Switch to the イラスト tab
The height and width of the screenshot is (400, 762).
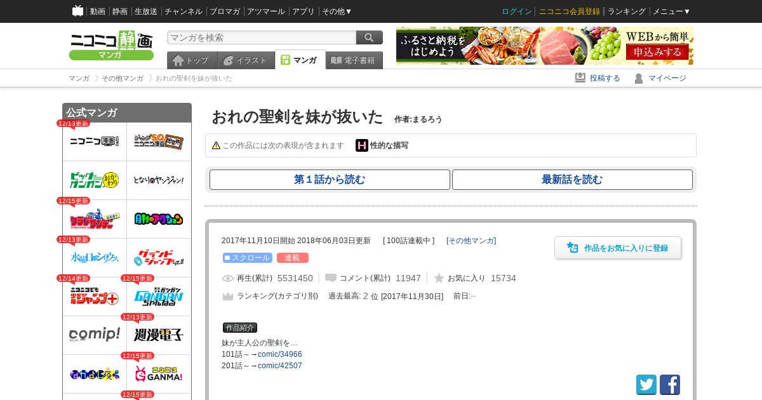[246, 60]
